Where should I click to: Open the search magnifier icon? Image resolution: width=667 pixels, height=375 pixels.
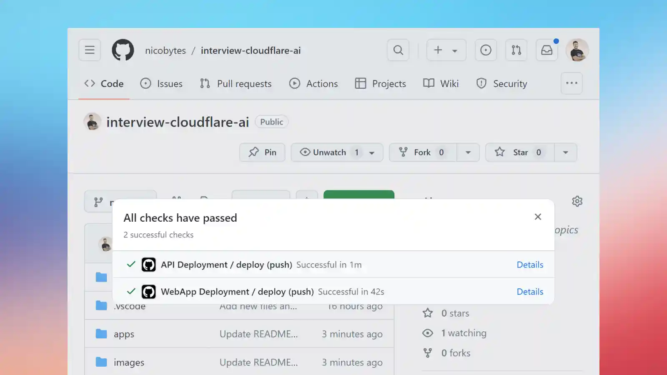point(398,50)
